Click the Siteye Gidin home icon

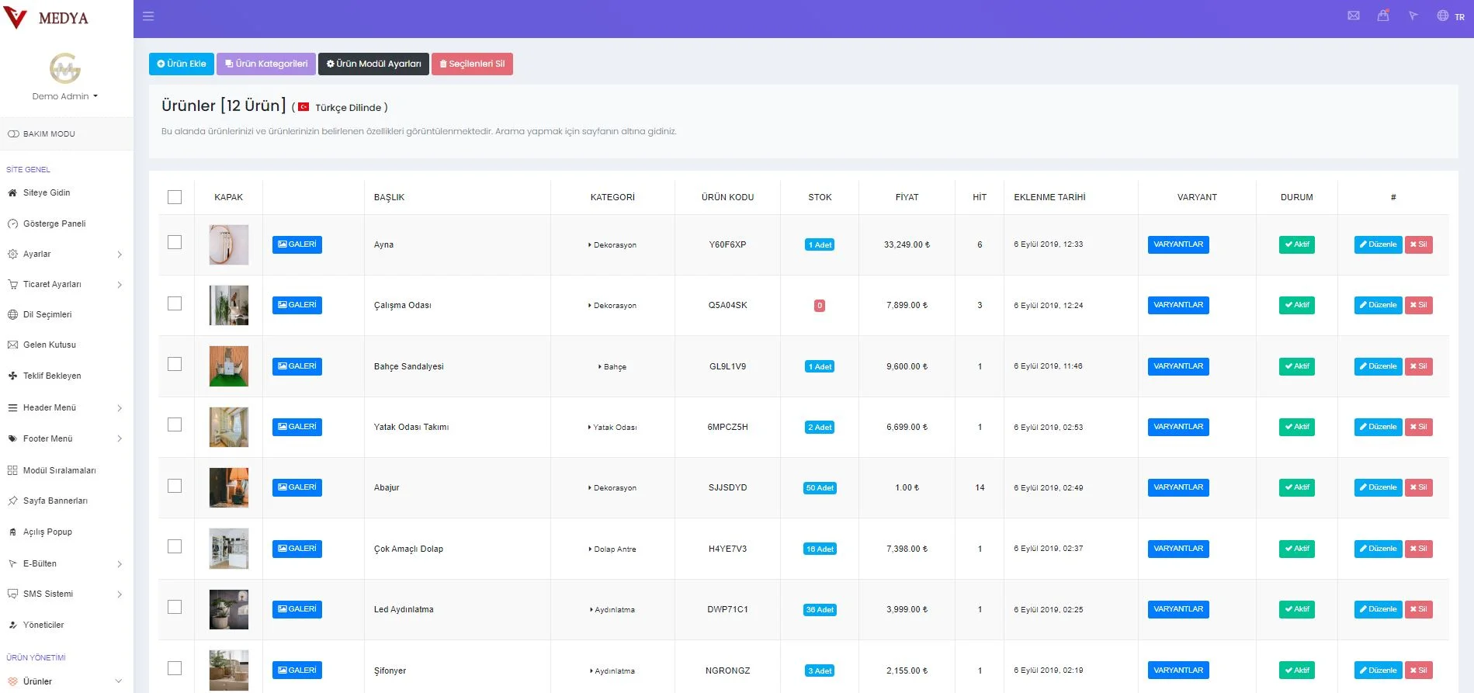[12, 192]
